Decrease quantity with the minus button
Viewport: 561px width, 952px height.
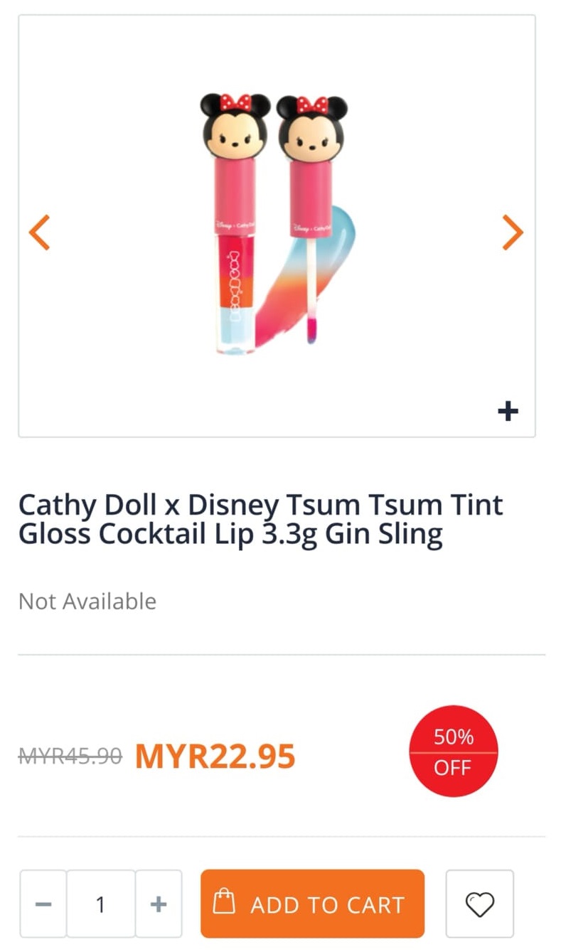pyautogui.click(x=43, y=904)
